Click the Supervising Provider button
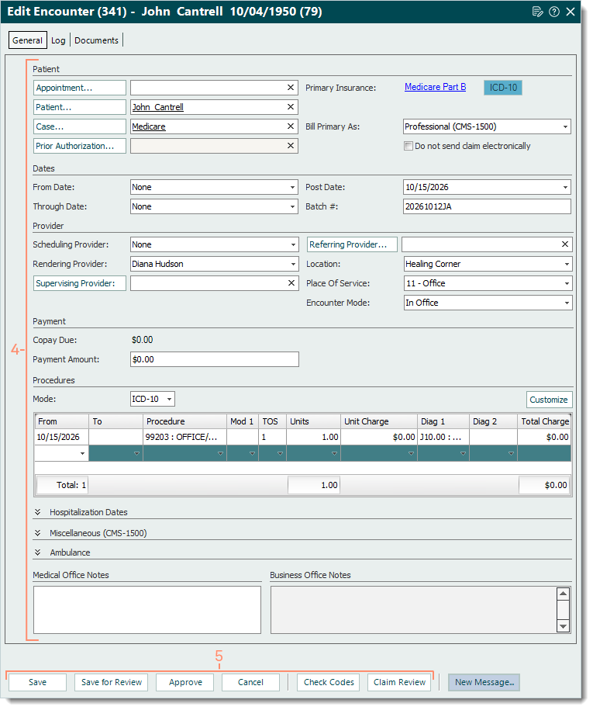The width and height of the screenshot is (593, 710). click(x=80, y=283)
